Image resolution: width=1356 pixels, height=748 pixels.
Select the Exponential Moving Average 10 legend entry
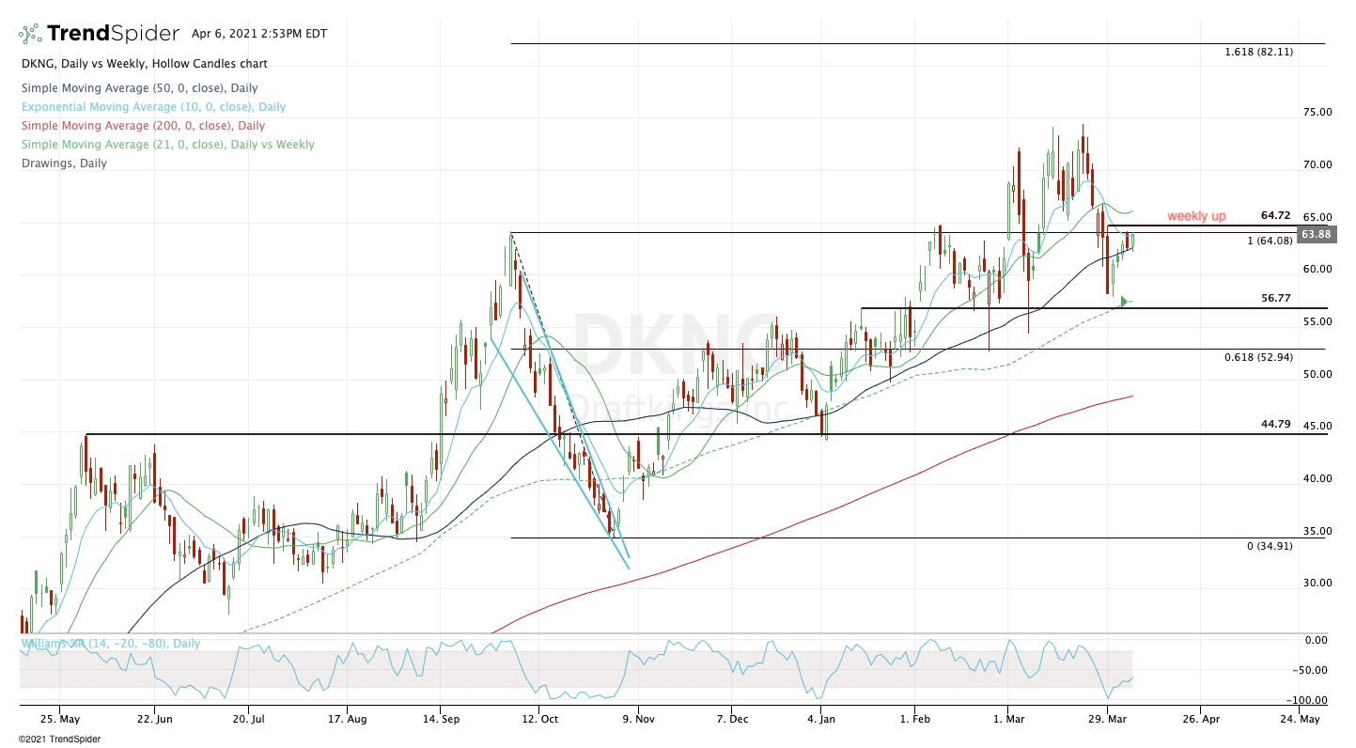(x=152, y=107)
